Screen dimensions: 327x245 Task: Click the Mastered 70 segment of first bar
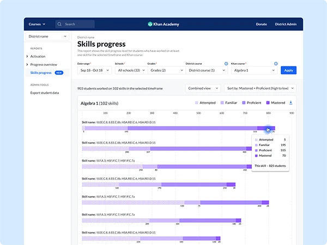(x=266, y=128)
